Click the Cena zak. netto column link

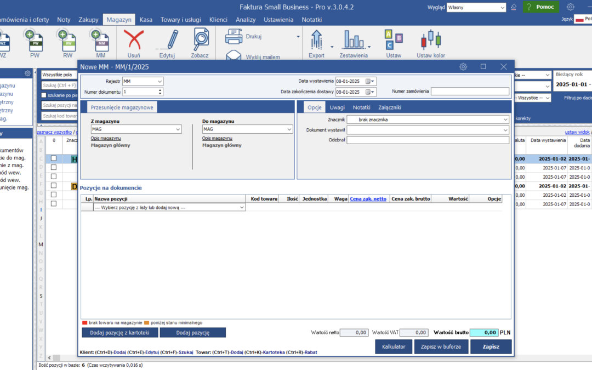(368, 199)
